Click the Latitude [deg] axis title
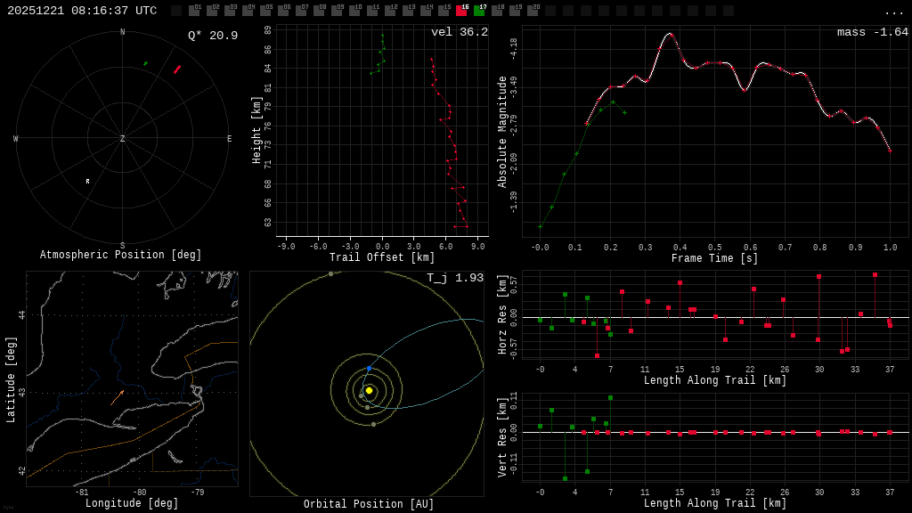 (11, 379)
